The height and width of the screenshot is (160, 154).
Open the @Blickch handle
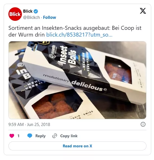coord(31,17)
